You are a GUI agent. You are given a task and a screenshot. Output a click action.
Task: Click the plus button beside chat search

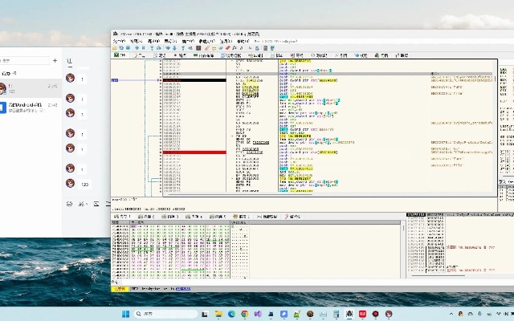pyautogui.click(x=55, y=60)
